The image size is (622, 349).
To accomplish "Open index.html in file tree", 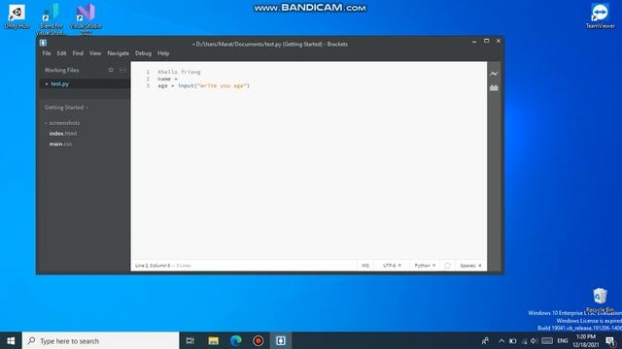I will pos(63,134).
